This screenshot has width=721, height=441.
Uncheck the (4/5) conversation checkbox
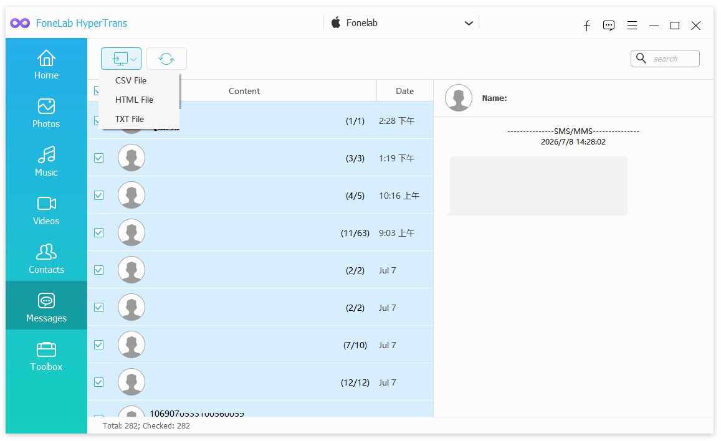pyautogui.click(x=99, y=195)
